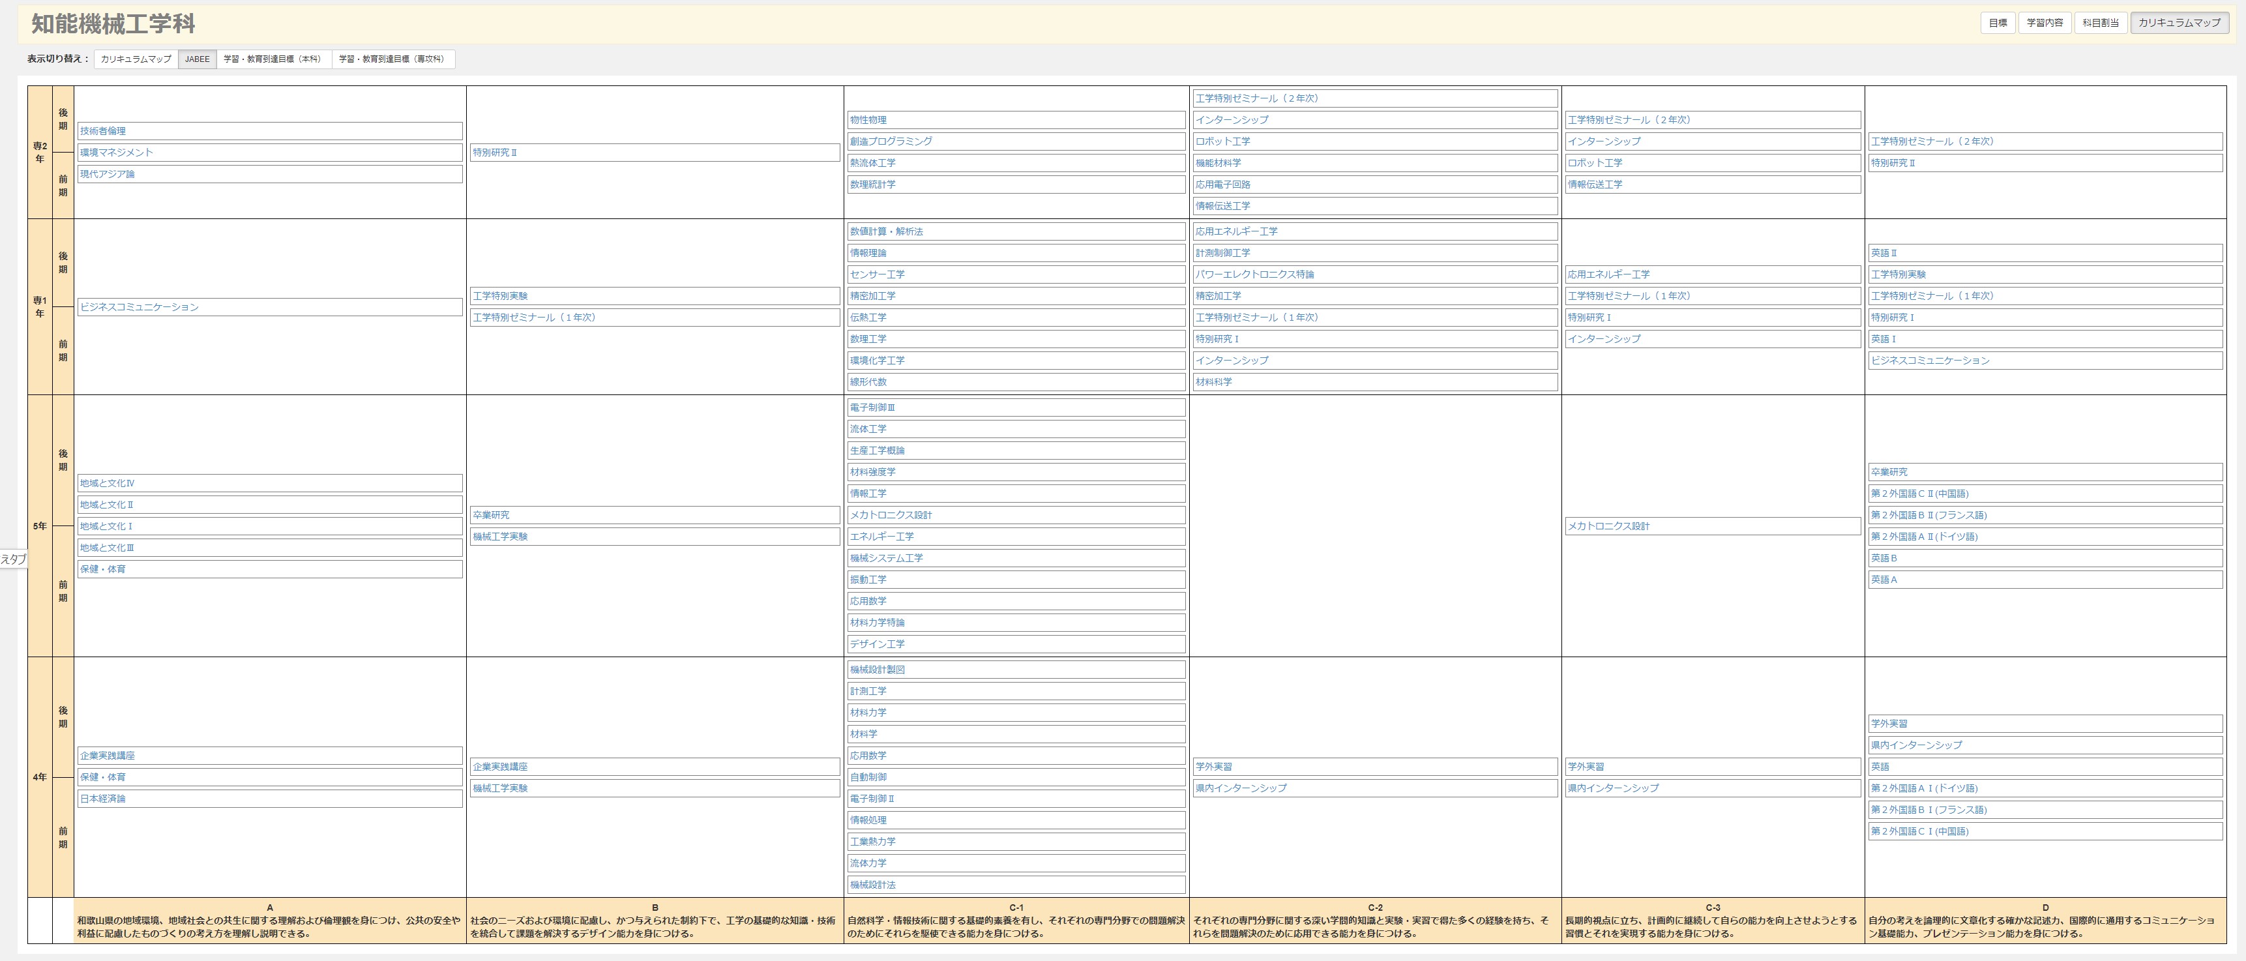
Task: Switch display to the カリキュラムマップ tab
Action: point(136,59)
